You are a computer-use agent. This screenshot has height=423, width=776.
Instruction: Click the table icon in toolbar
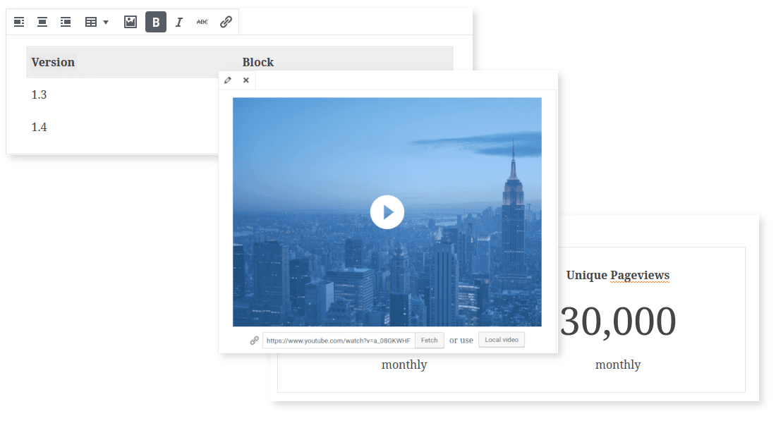[x=91, y=23]
